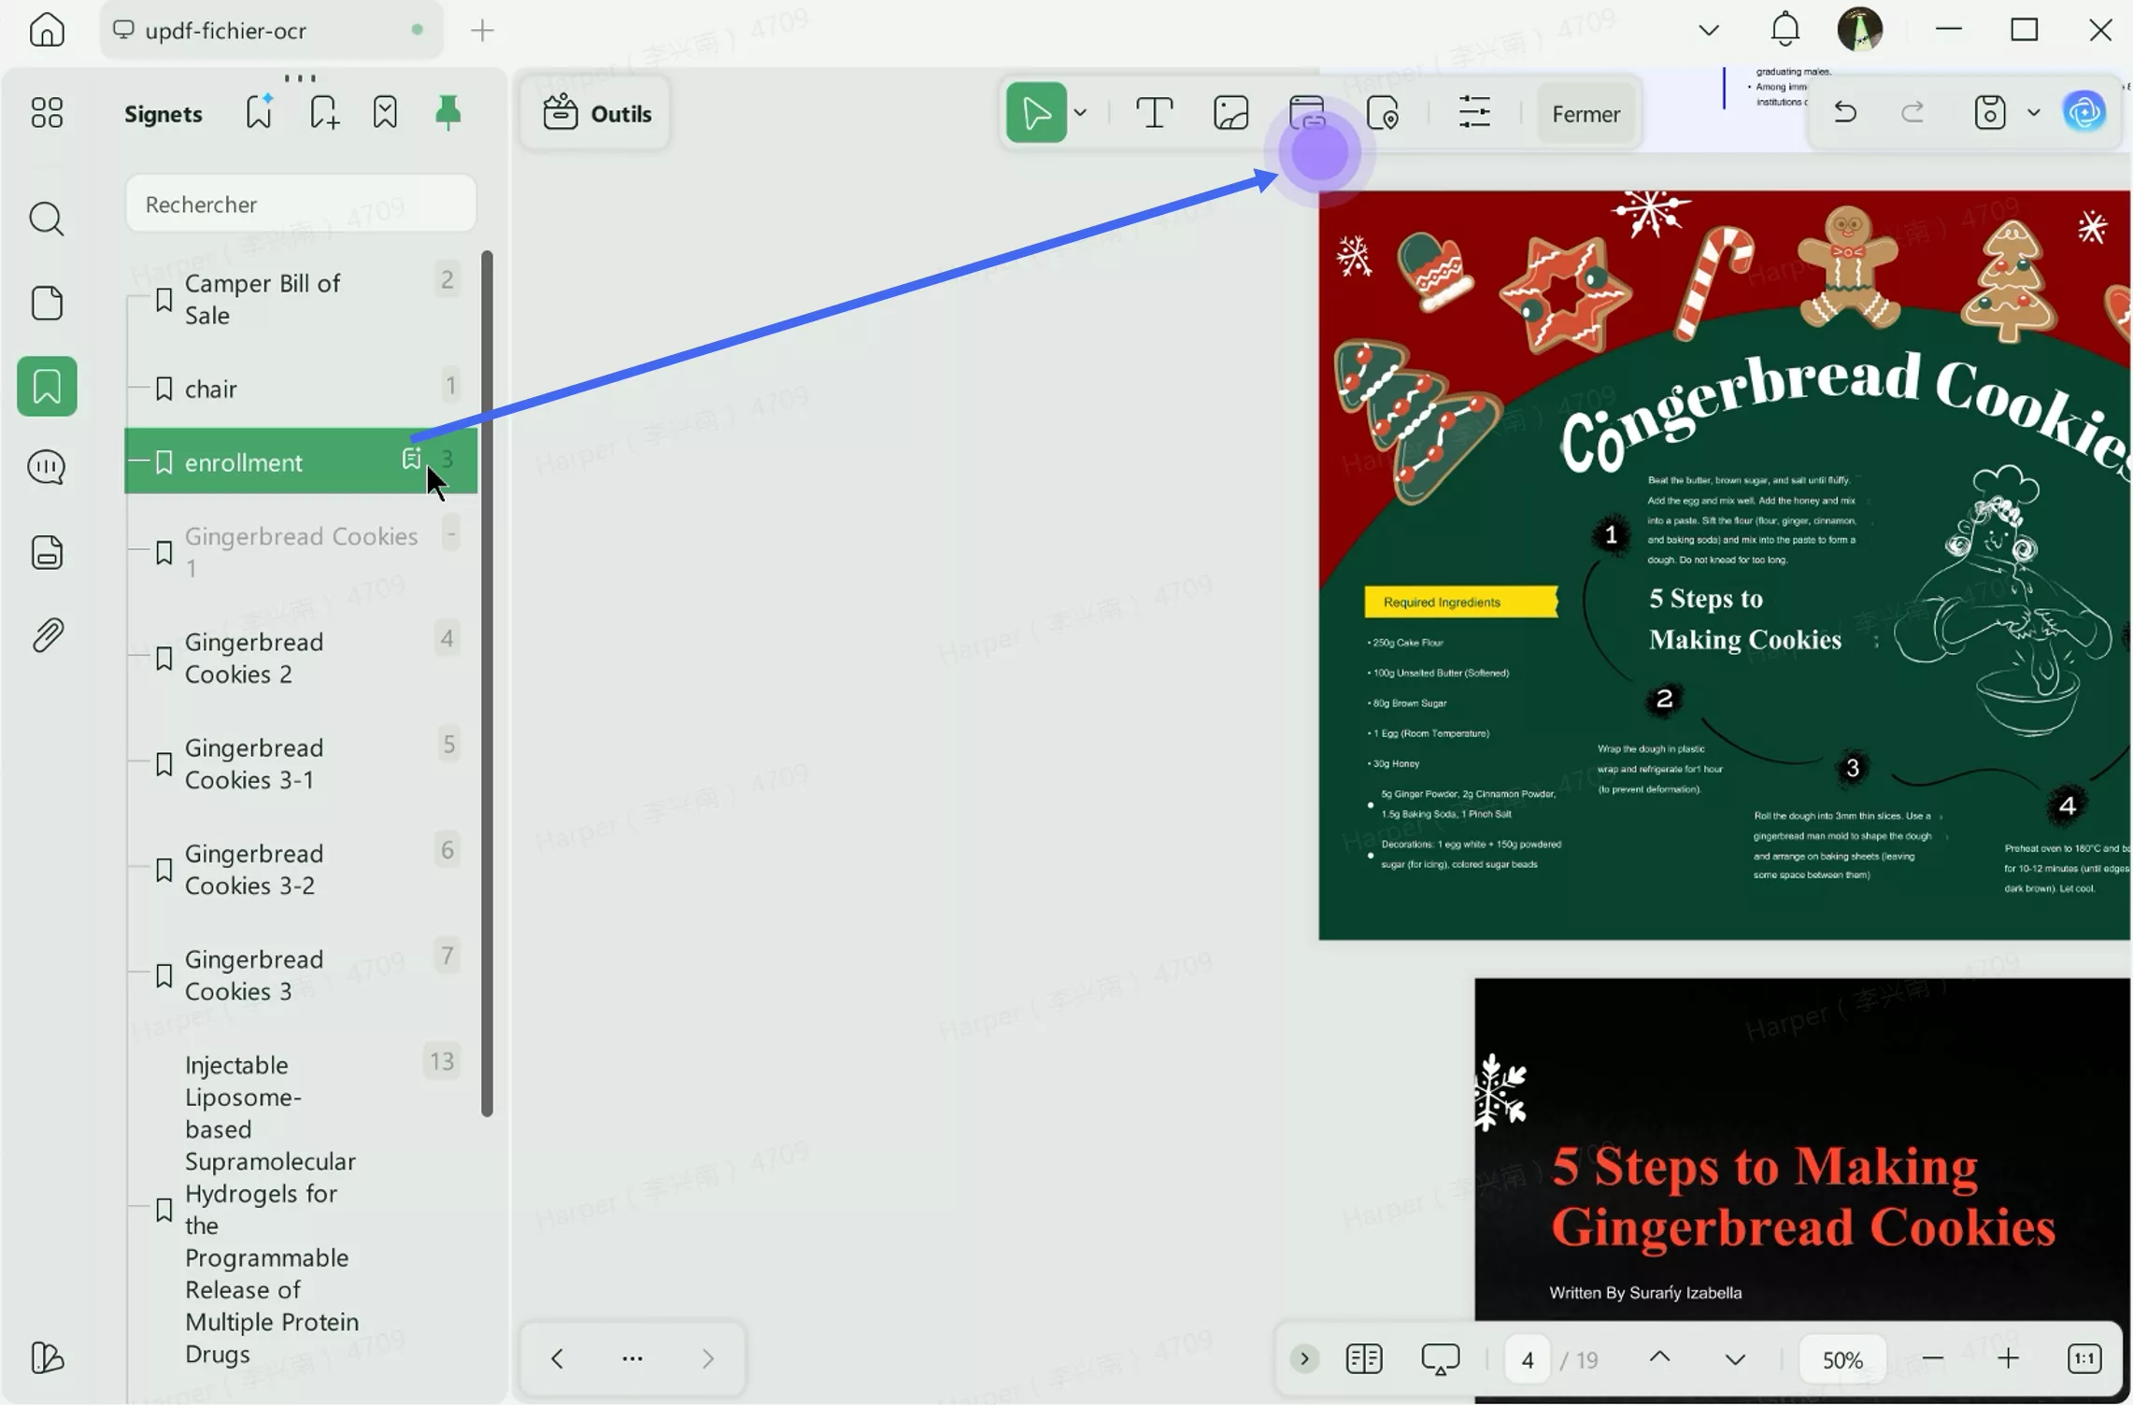2133x1405 pixels.
Task: Click the undo arrow
Action: 1845,113
